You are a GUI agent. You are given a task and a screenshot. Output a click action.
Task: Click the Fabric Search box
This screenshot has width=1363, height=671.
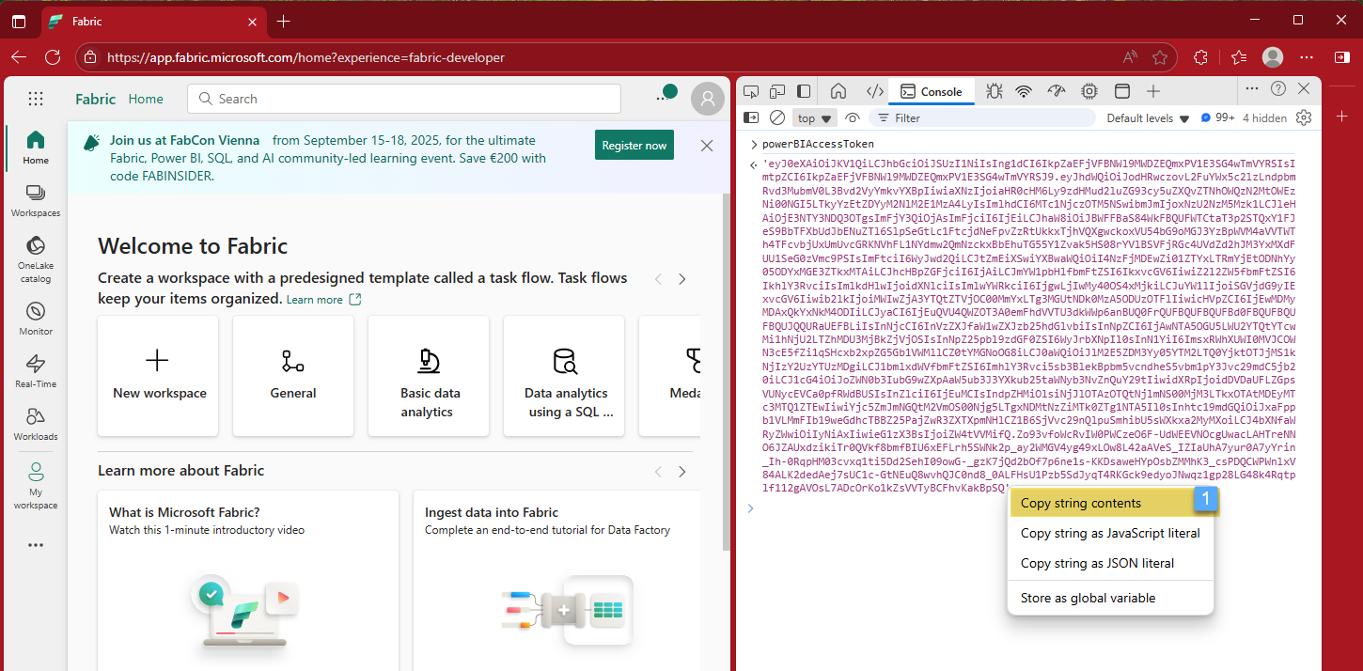coord(404,99)
